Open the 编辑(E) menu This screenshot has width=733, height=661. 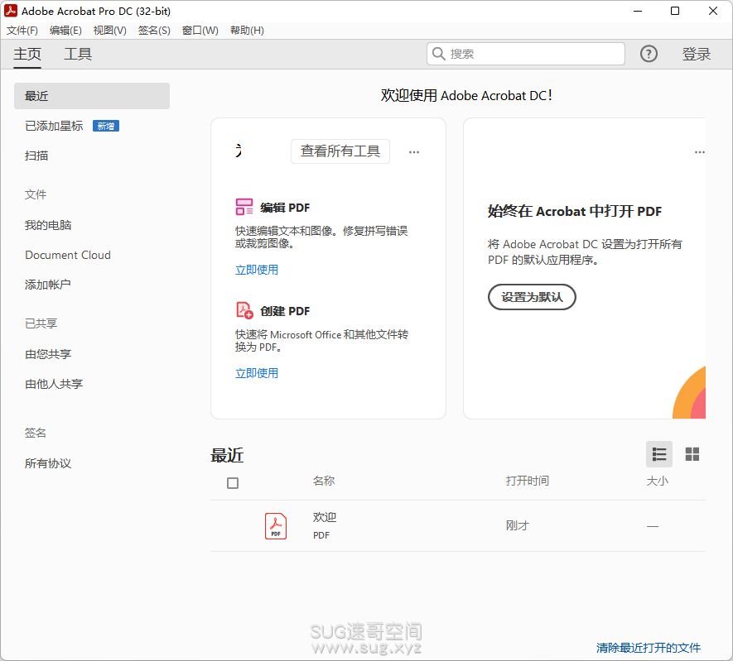(65, 31)
